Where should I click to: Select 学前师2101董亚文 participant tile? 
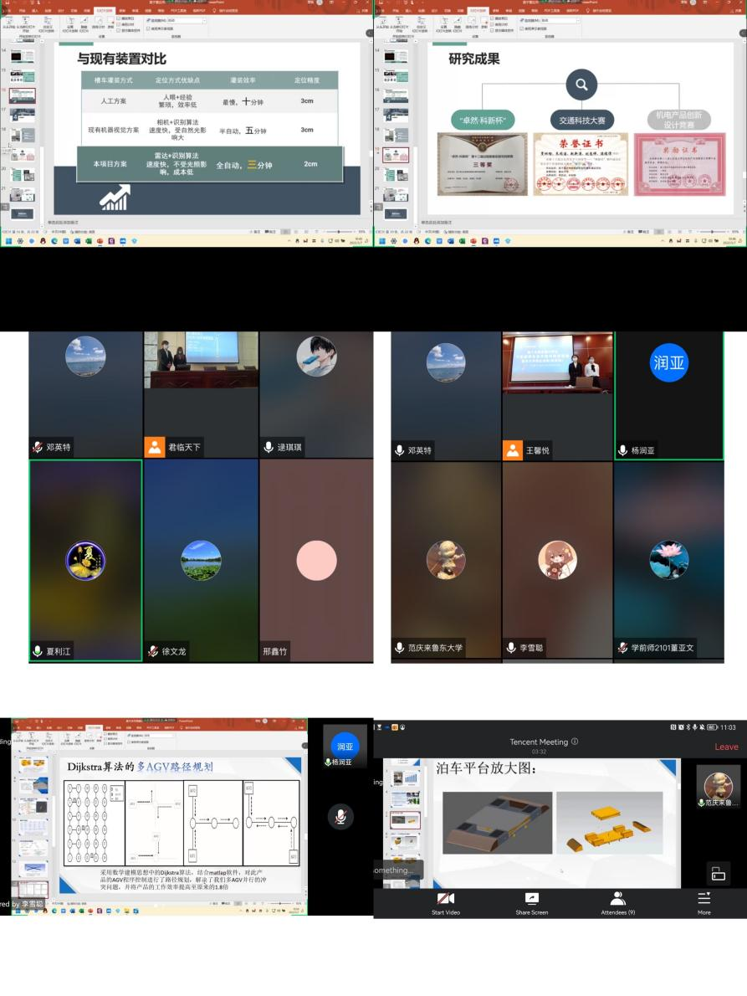click(x=668, y=560)
